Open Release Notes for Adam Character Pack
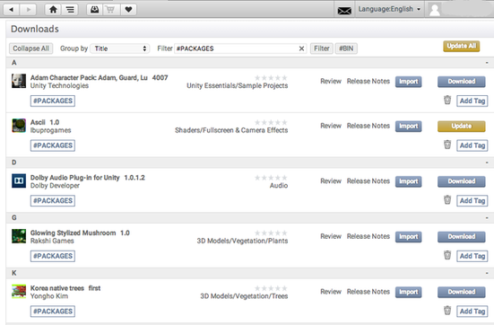This screenshot has height=325, width=494. tap(368, 81)
